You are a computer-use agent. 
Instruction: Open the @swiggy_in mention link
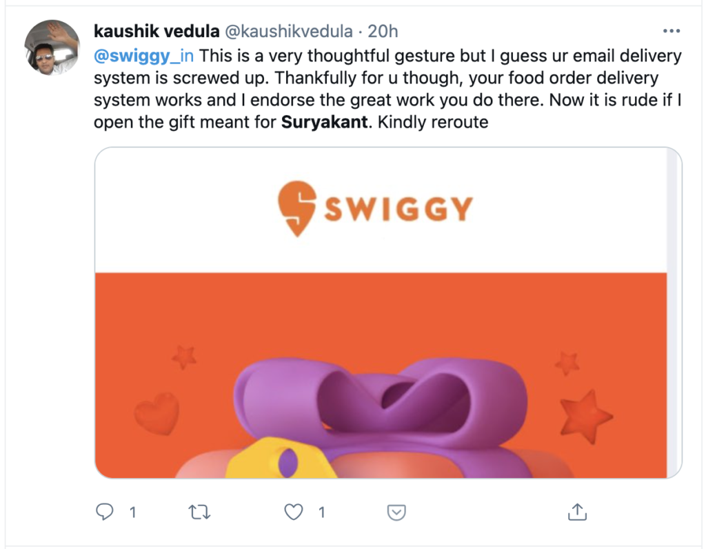tap(143, 55)
